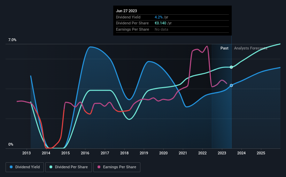This screenshot has width=286, height=177.
Task: Toggle the Earnings Per Share legend button
Action: point(117,167)
